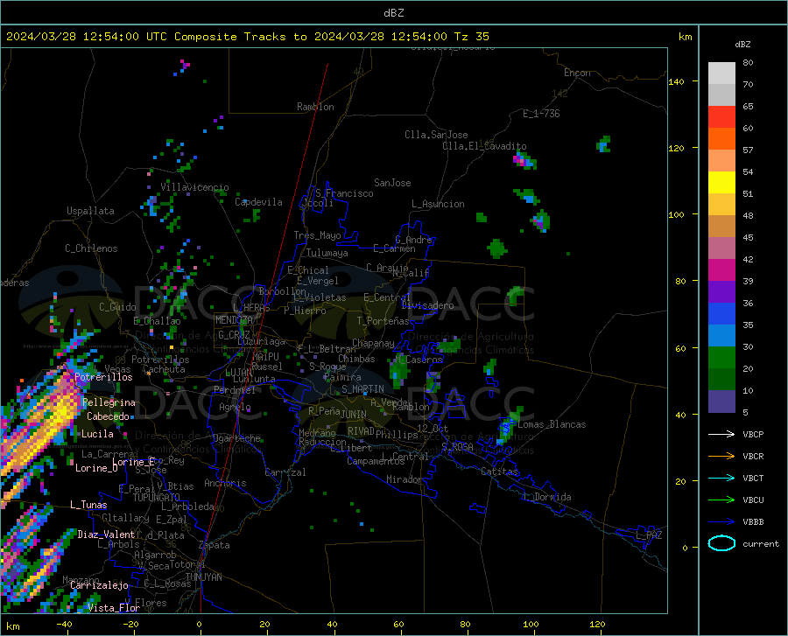Click the Encon label
Viewport: 788px width, 636px height.
577,73
